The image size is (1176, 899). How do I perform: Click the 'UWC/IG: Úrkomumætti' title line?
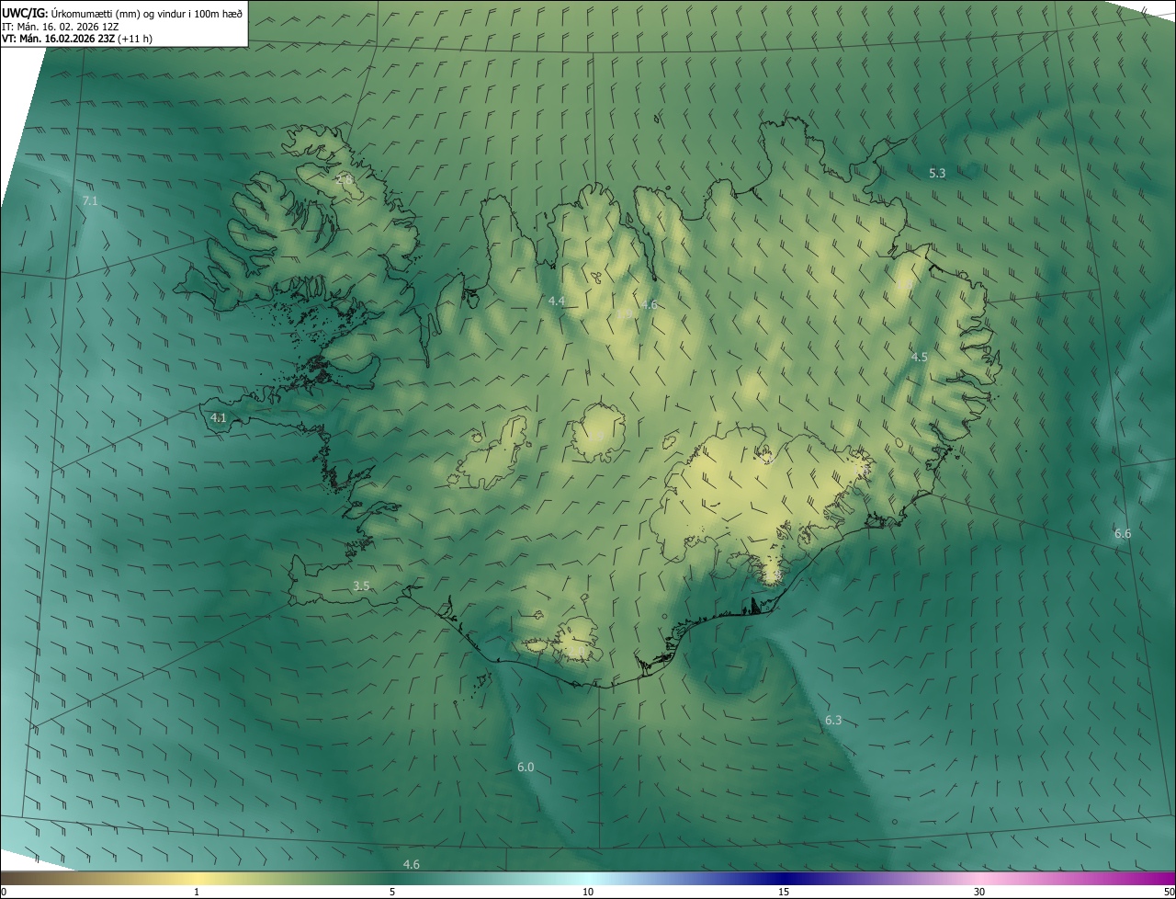(122, 12)
